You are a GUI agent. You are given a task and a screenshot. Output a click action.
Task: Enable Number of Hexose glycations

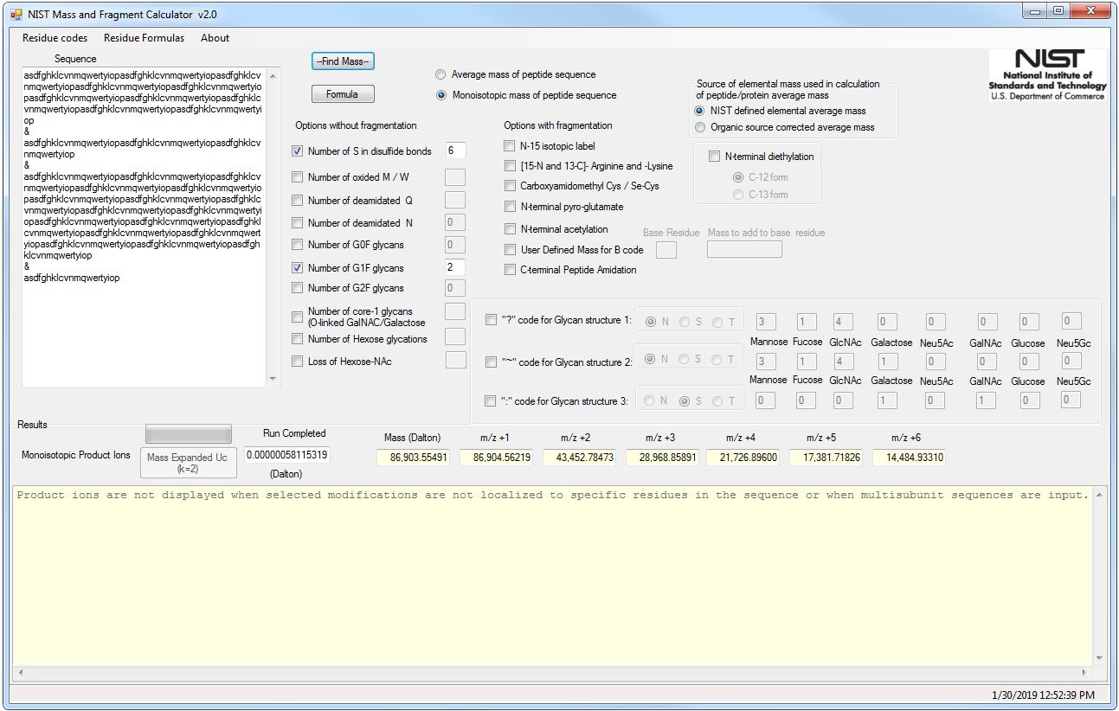coord(298,339)
